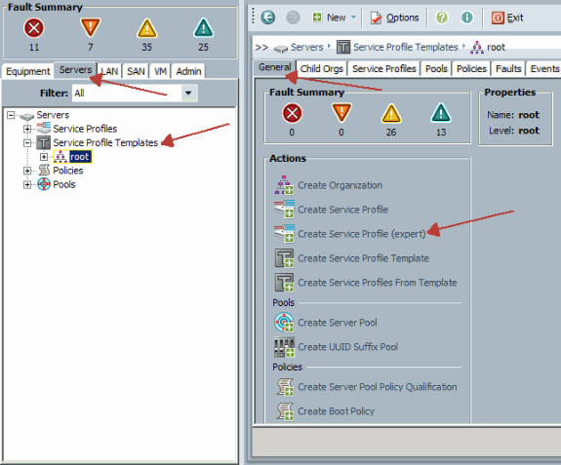Screen dimensions: 561x465
Task: Click the Back navigation arrow icon
Action: click(x=267, y=18)
